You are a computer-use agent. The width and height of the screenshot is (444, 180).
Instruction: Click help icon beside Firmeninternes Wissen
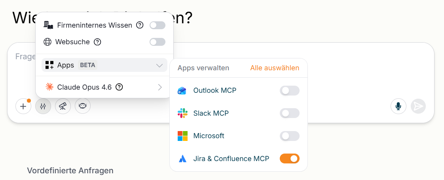(x=140, y=25)
